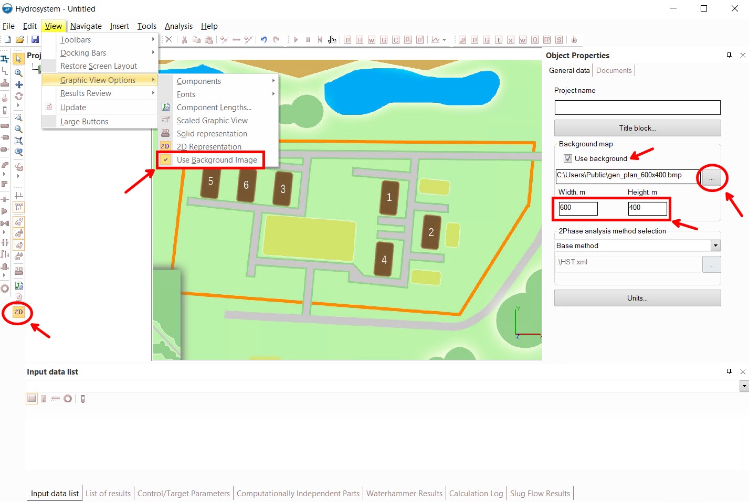Click the 3D solid view icon in left toolbar

18,271
